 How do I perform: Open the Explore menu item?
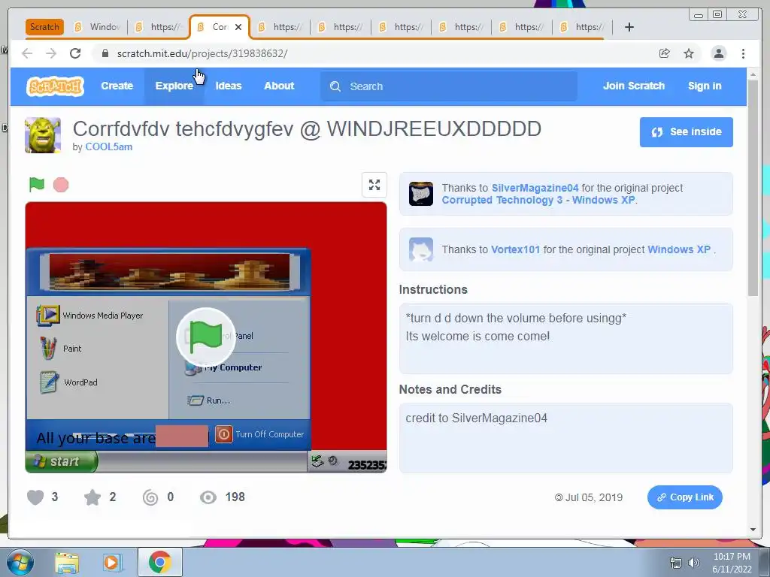[174, 86]
